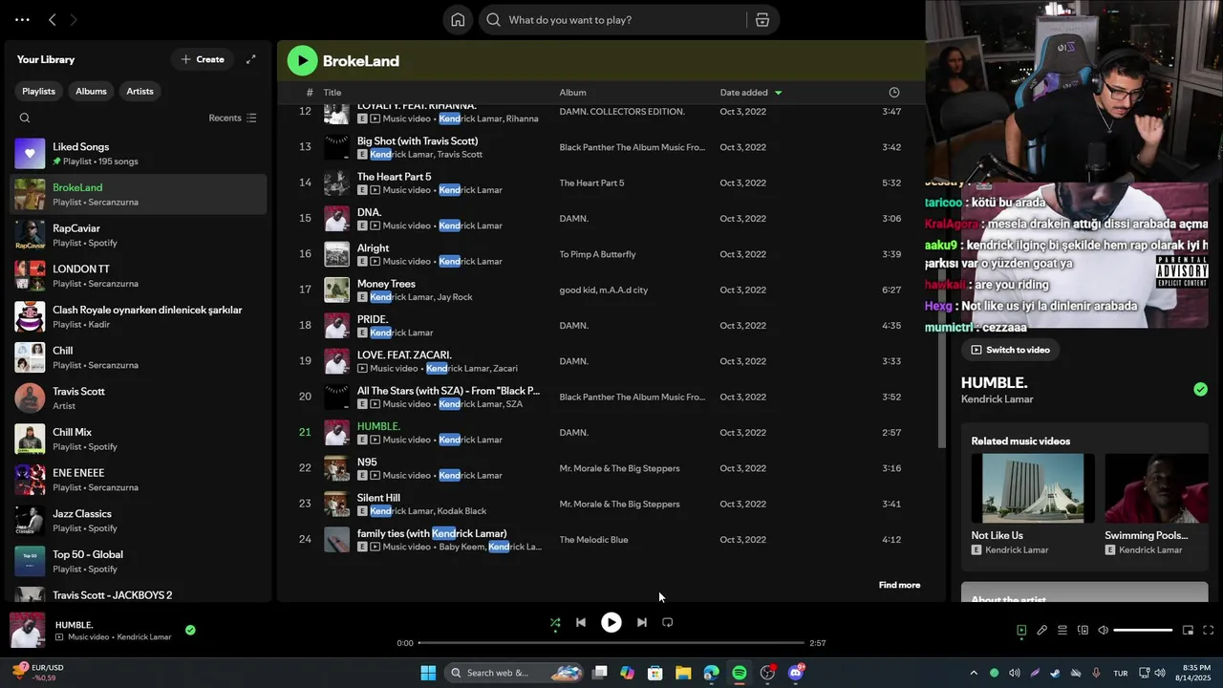Open the three-dot menu at top left
The height and width of the screenshot is (688, 1223).
pyautogui.click(x=22, y=19)
